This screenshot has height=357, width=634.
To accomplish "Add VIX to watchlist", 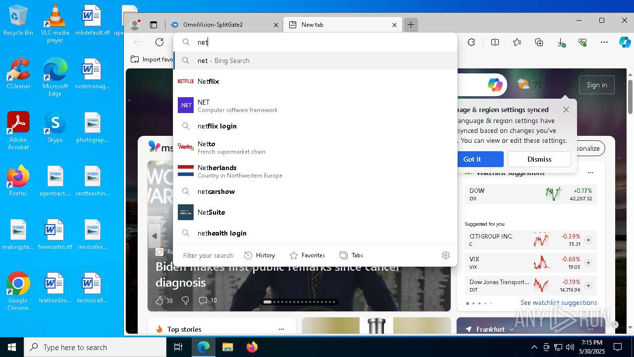I will [588, 263].
